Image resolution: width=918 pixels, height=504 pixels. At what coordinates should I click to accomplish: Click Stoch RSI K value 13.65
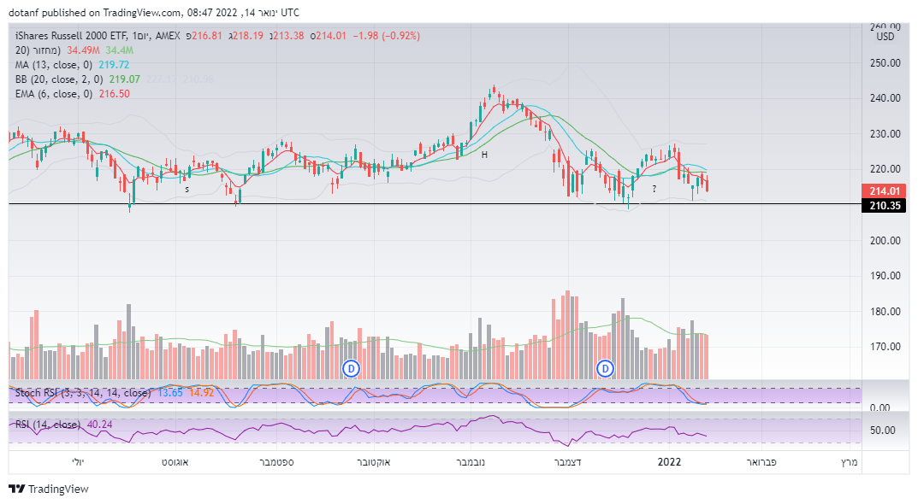[x=170, y=393]
